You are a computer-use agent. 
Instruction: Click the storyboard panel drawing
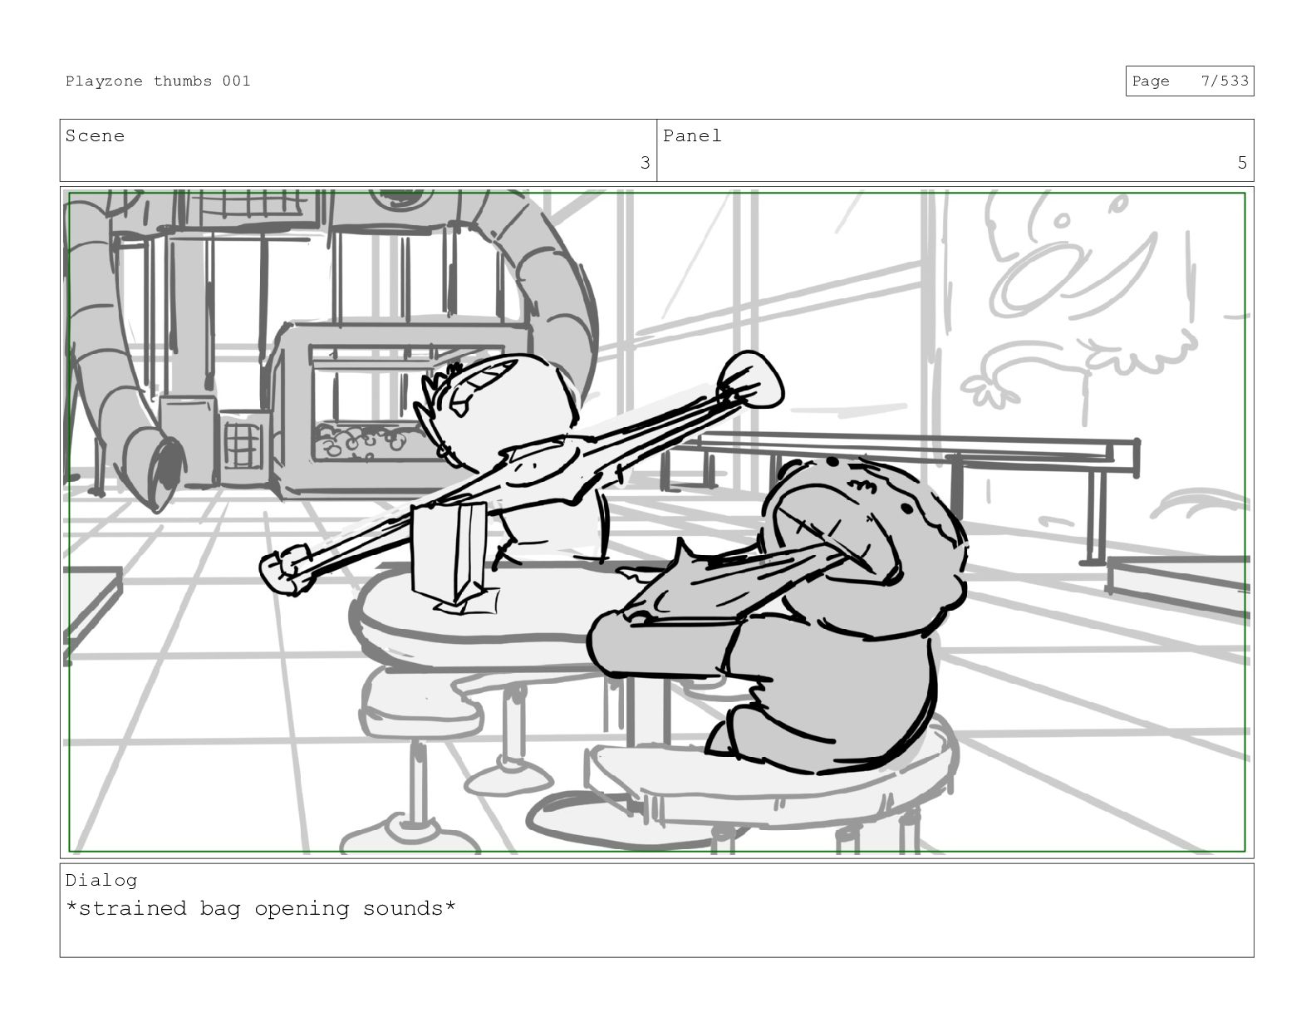[x=656, y=523]
